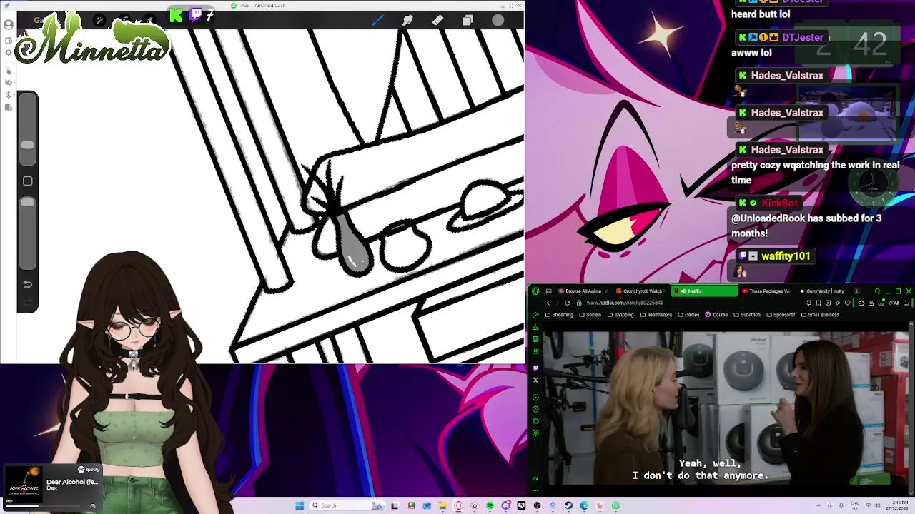Select the Netflix browser tab
The image size is (915, 514).
(x=704, y=291)
